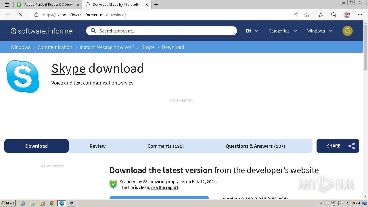This screenshot has height=207, width=368.
Task: Open the volume speaker tray icon
Action: point(327,203)
